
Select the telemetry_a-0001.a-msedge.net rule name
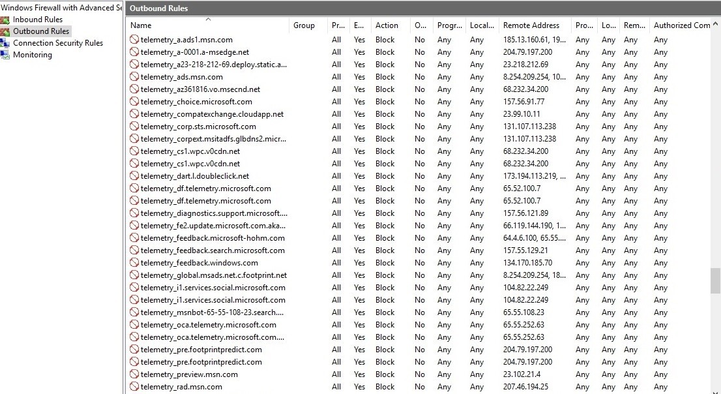194,52
